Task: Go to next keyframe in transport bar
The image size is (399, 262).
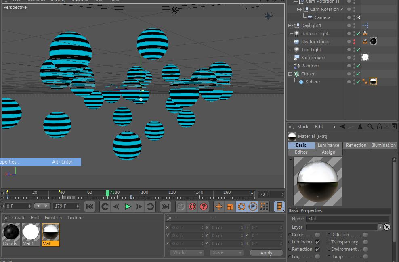Action: 150,206
